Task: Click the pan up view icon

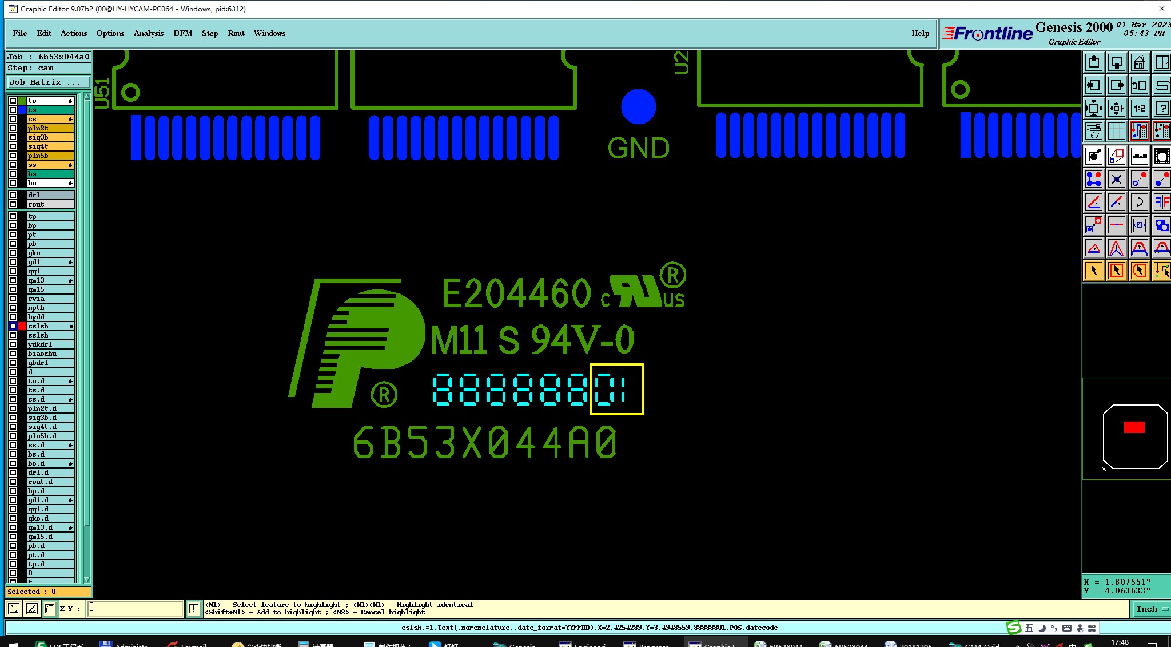Action: point(1093,62)
